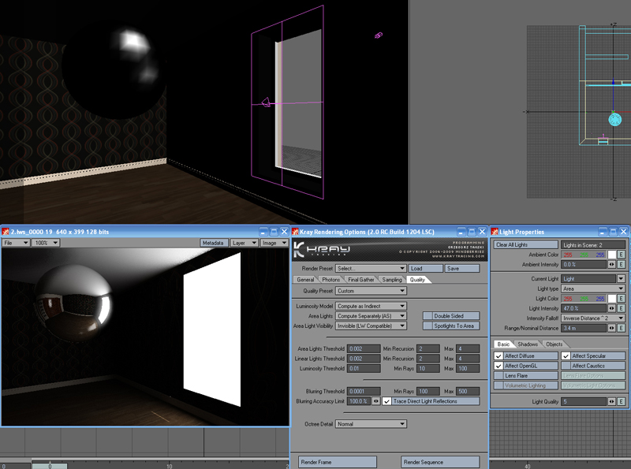Viewport: 631px width, 469px height.
Task: Click the Light Color white swatch
Action: 610,299
